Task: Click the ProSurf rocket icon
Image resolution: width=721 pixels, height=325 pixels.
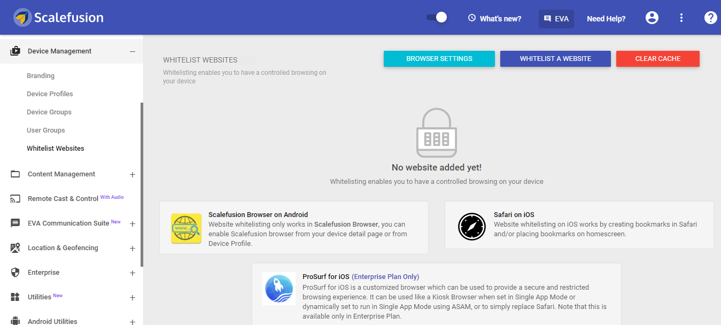Action: 279,289
